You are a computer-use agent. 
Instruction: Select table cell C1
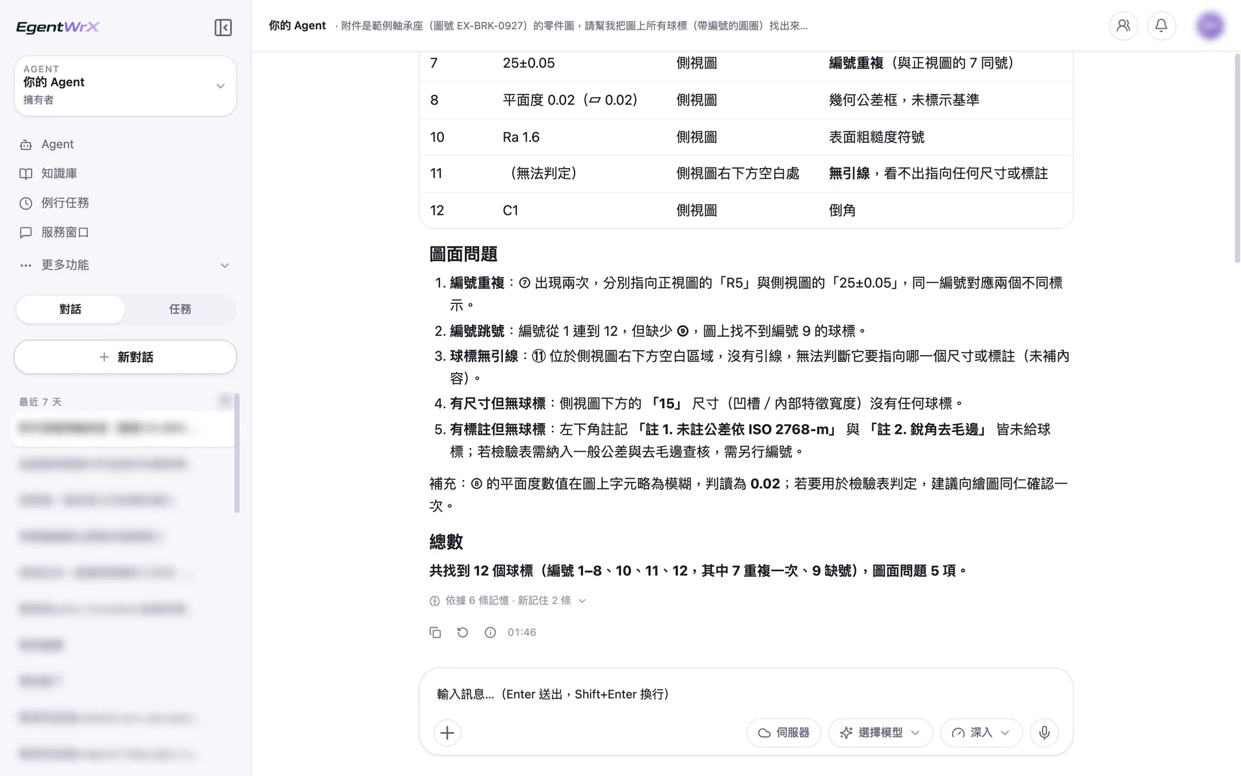(x=511, y=210)
